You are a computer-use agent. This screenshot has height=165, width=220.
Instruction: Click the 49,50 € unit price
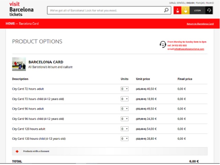152,109
